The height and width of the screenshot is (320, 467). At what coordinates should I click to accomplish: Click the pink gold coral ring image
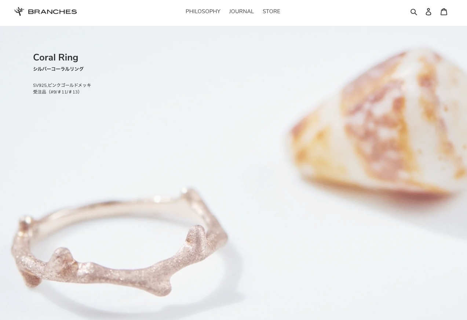coord(119,242)
